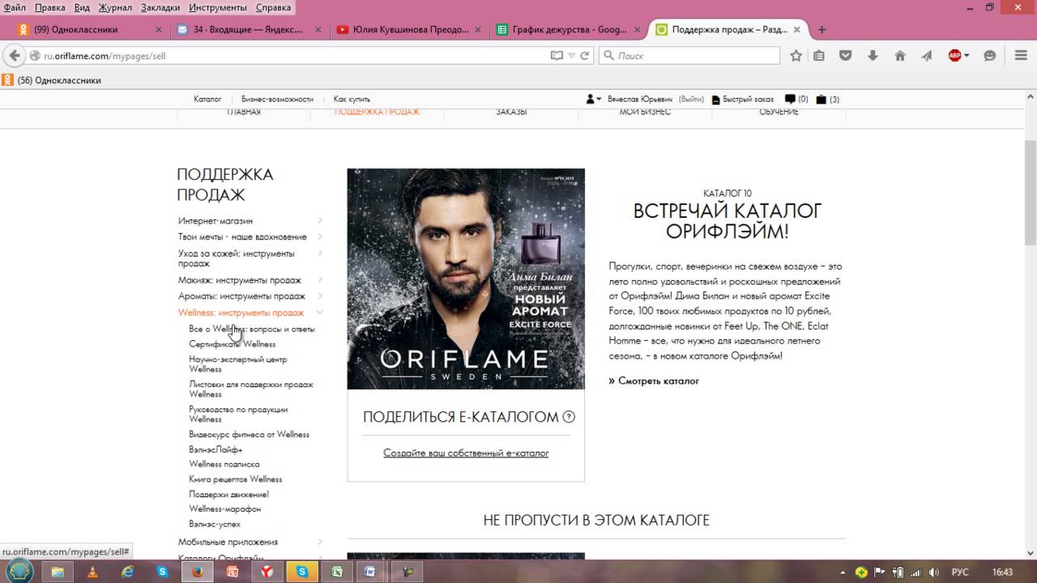Open the Oriflame shopping bag icon
Viewport: 1037px width, 583px height.
pos(821,99)
